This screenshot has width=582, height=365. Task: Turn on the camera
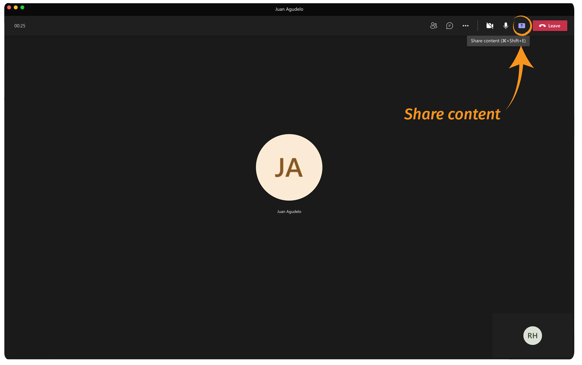point(490,26)
